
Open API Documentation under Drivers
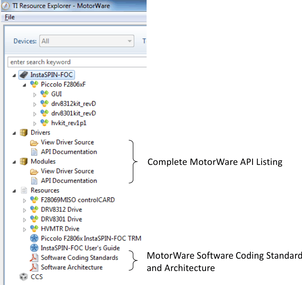click(69, 152)
